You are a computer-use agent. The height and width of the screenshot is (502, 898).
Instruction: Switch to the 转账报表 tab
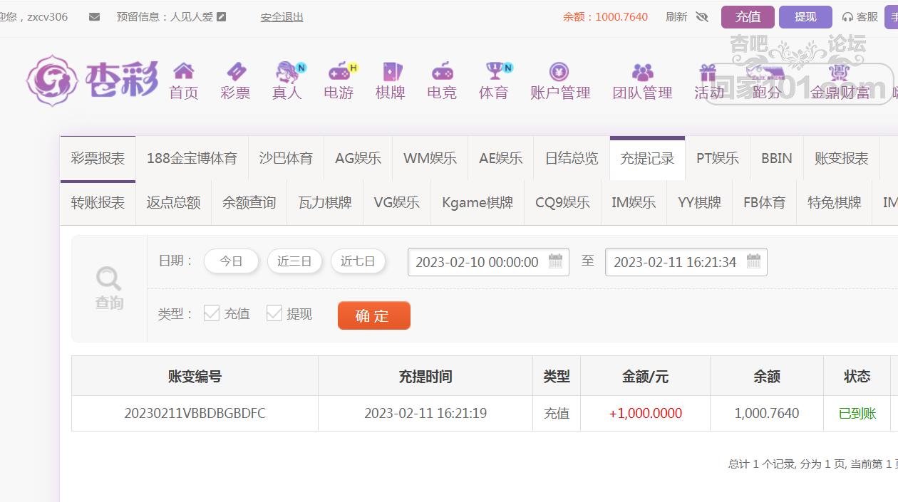pyautogui.click(x=98, y=203)
